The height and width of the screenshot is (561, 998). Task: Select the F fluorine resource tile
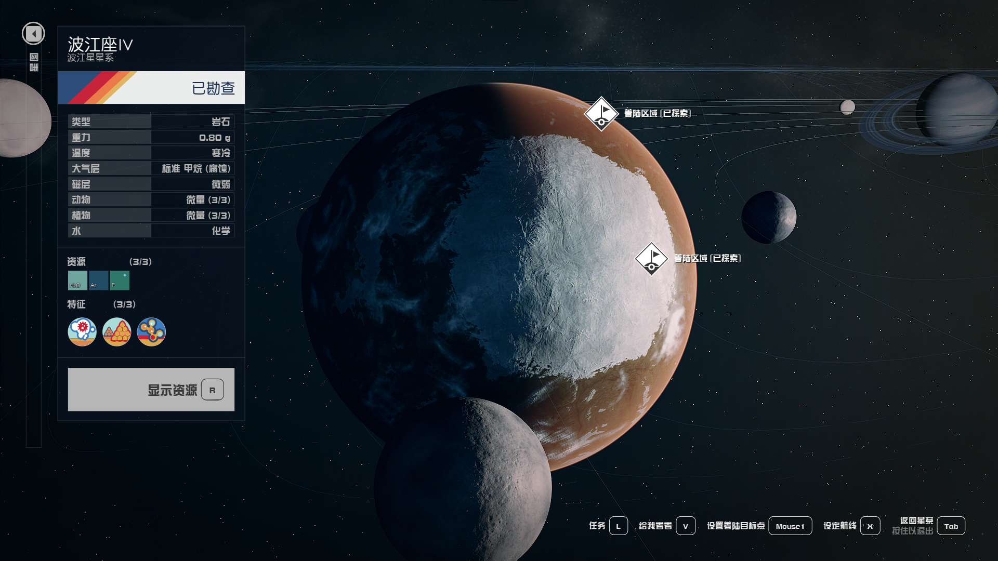coord(120,280)
